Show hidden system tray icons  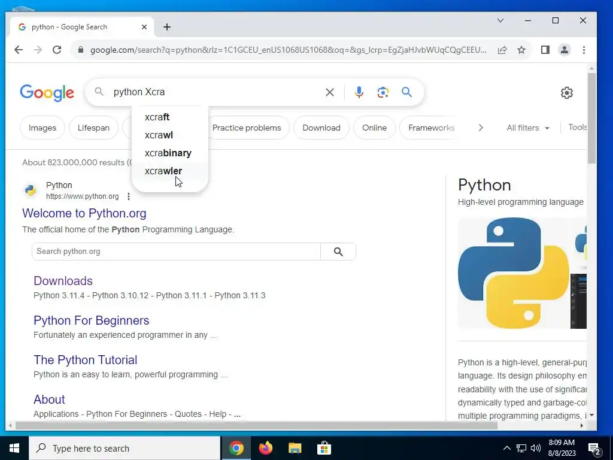(506, 448)
